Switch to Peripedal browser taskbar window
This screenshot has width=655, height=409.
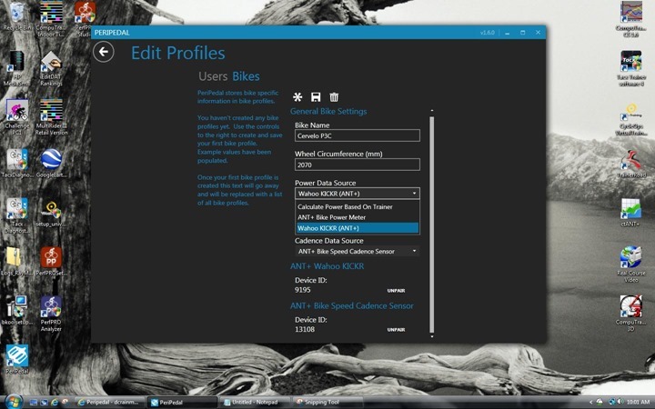[110, 403]
